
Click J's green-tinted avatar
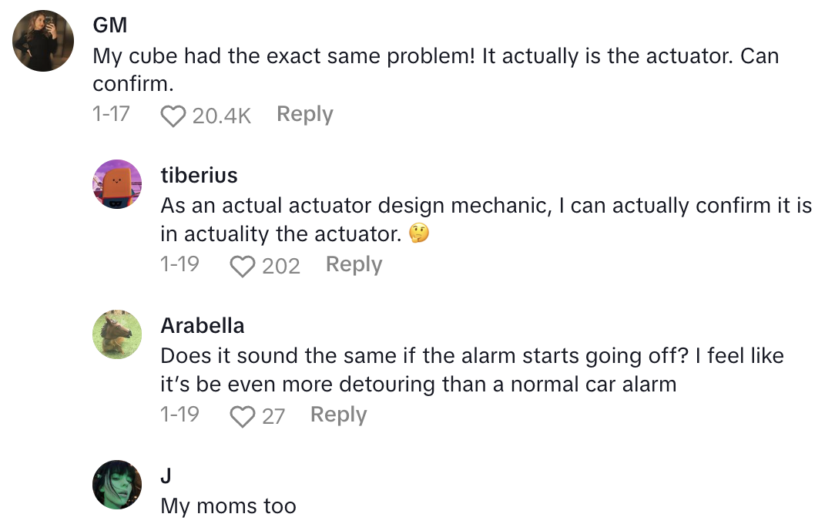pos(117,485)
